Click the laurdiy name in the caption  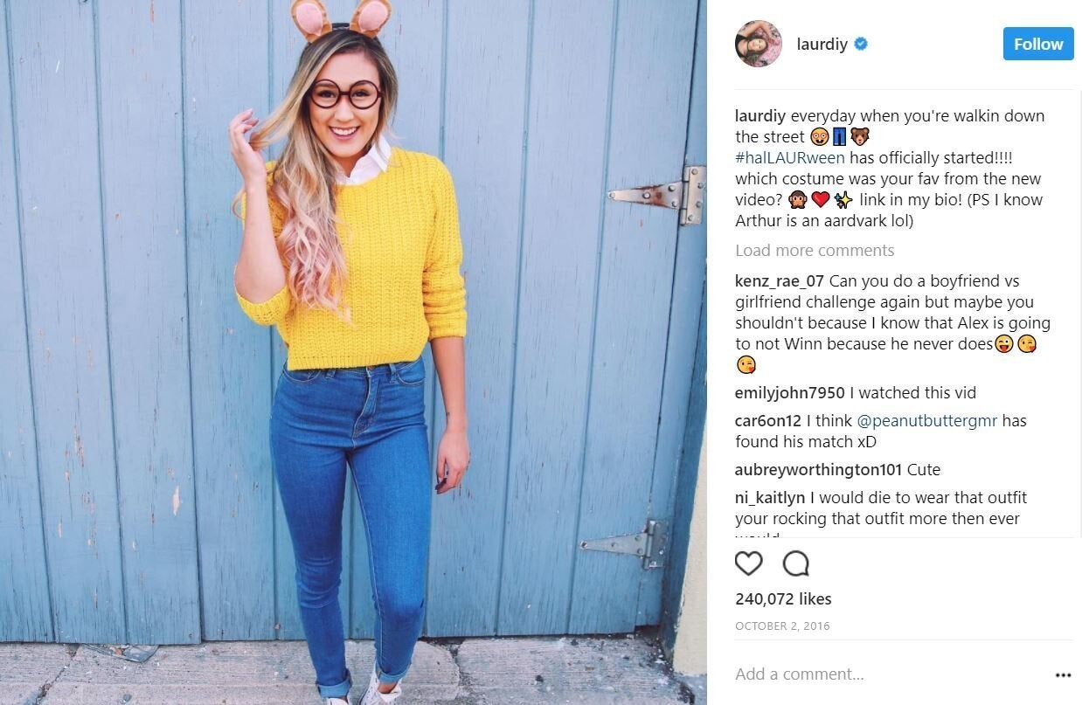[760, 116]
